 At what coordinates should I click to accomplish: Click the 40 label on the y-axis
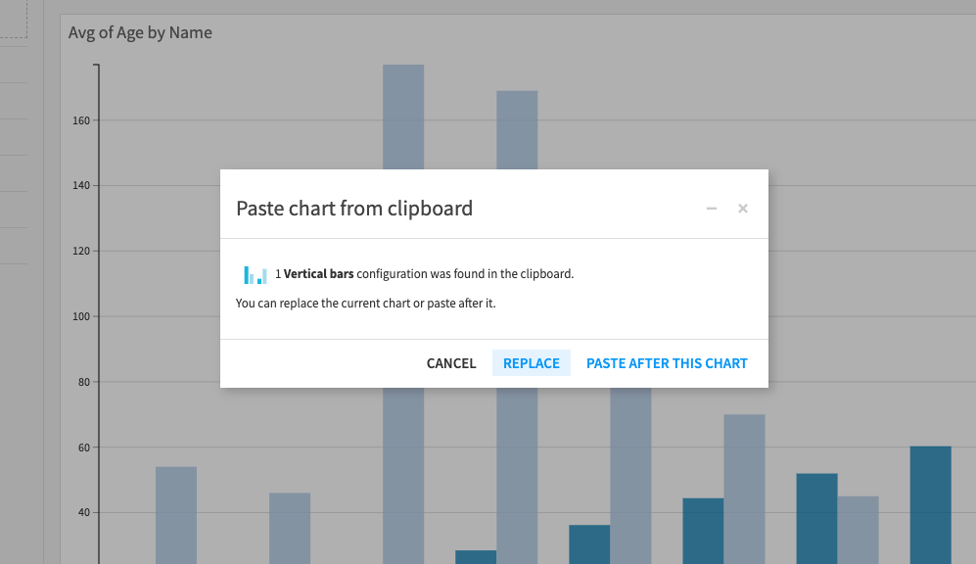point(83,513)
